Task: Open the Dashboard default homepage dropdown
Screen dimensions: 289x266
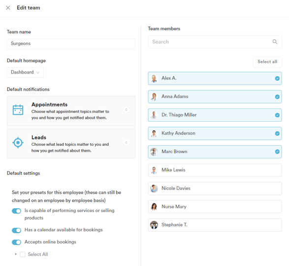Action: pos(25,72)
